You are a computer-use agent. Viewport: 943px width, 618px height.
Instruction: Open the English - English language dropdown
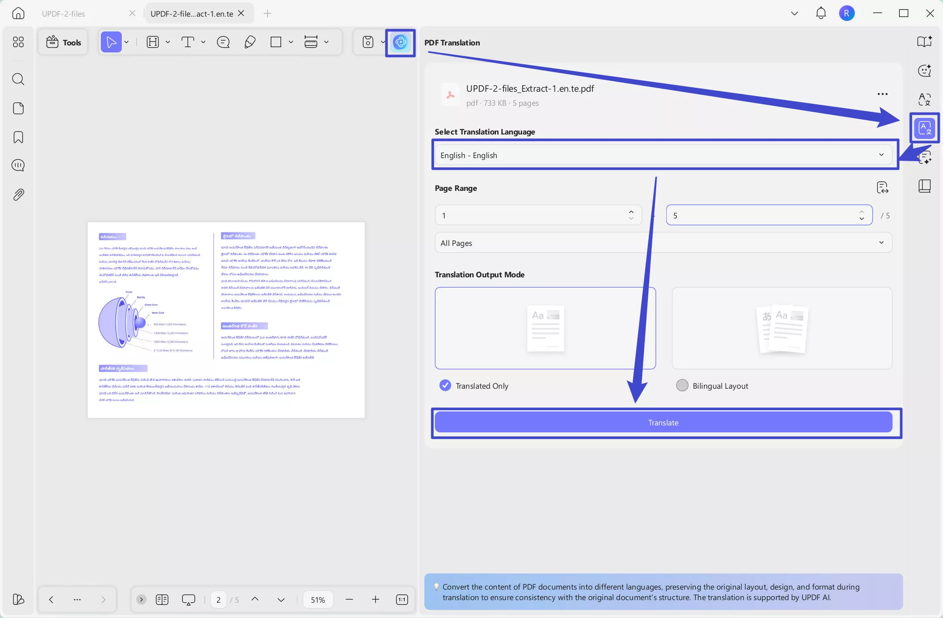click(663, 155)
